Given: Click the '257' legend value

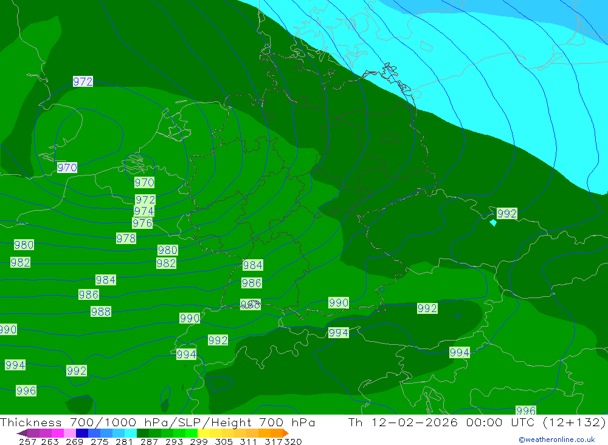Looking at the screenshot, I should (x=27, y=441).
